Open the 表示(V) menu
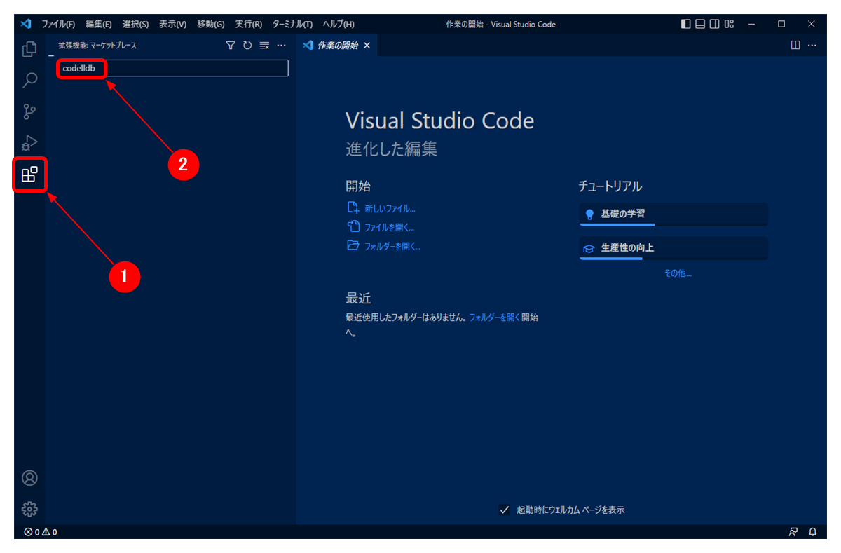The width and height of the screenshot is (841, 553). point(172,23)
